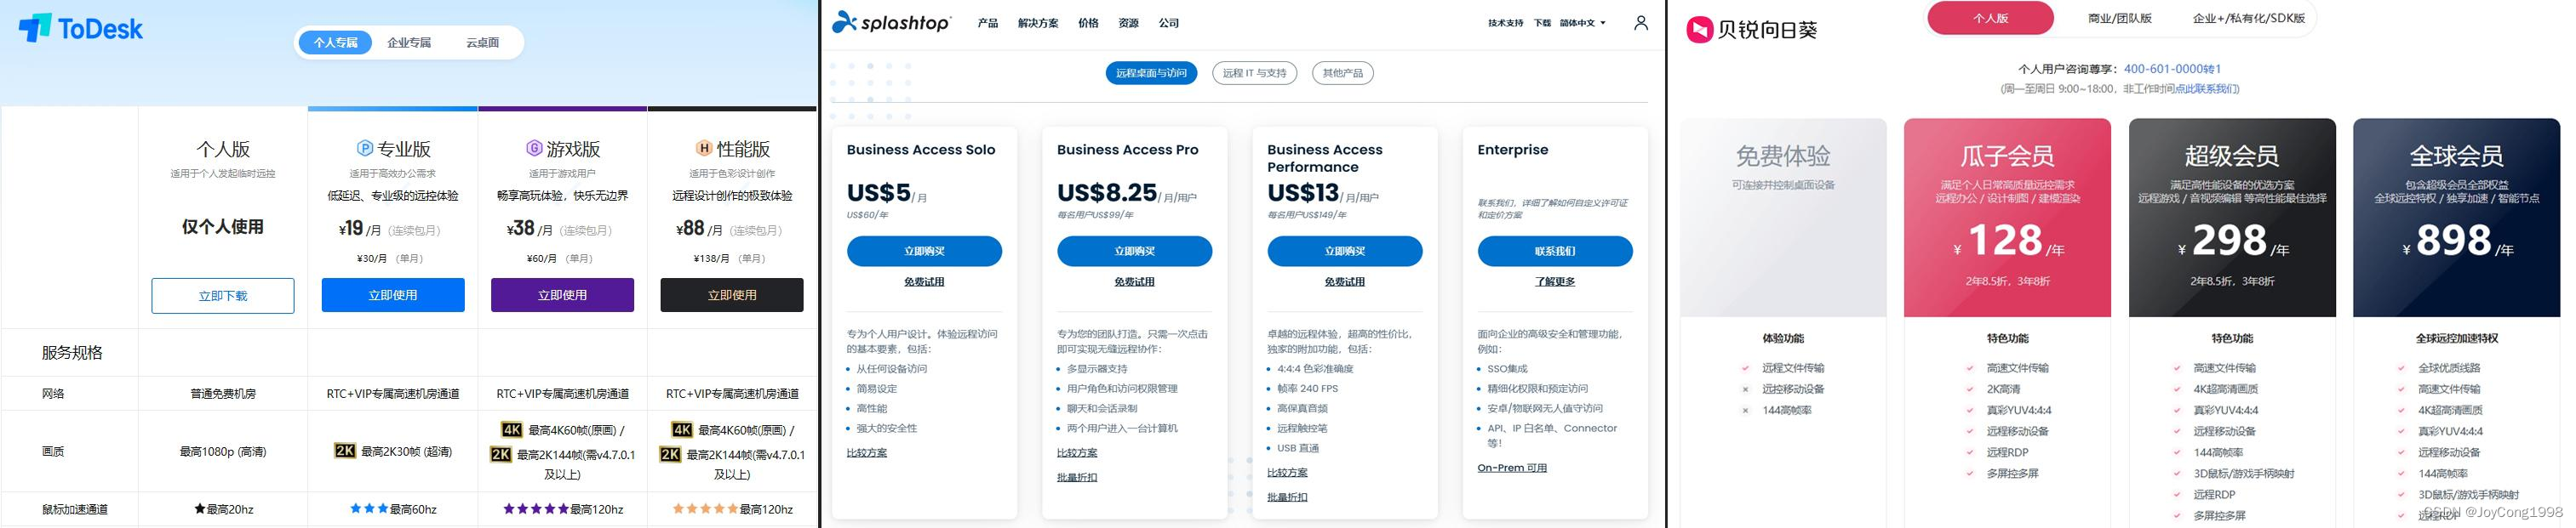Click 立即购买 for Business Access Pro
This screenshot has width=2576, height=528.
(1134, 252)
